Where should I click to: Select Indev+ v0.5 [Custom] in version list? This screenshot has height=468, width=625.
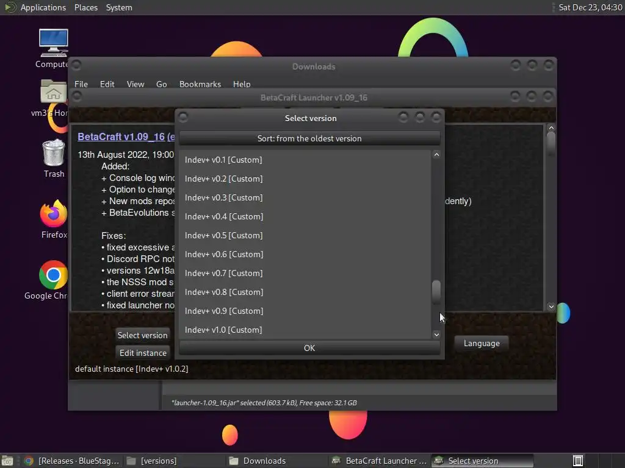pyautogui.click(x=305, y=236)
